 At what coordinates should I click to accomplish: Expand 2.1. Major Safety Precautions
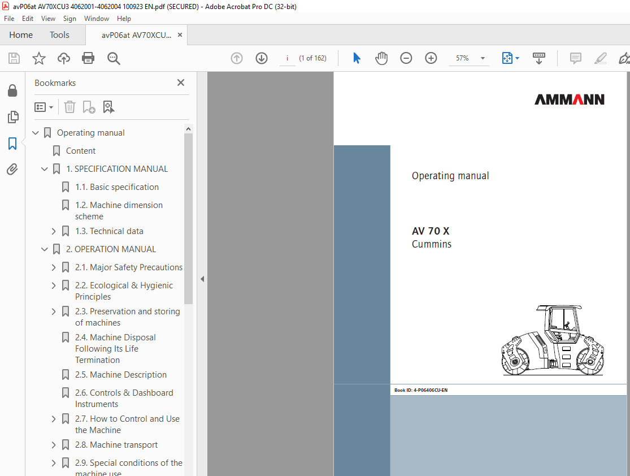click(x=54, y=267)
